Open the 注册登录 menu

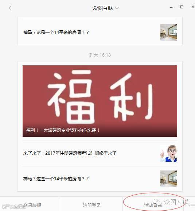pyautogui.click(x=92, y=205)
